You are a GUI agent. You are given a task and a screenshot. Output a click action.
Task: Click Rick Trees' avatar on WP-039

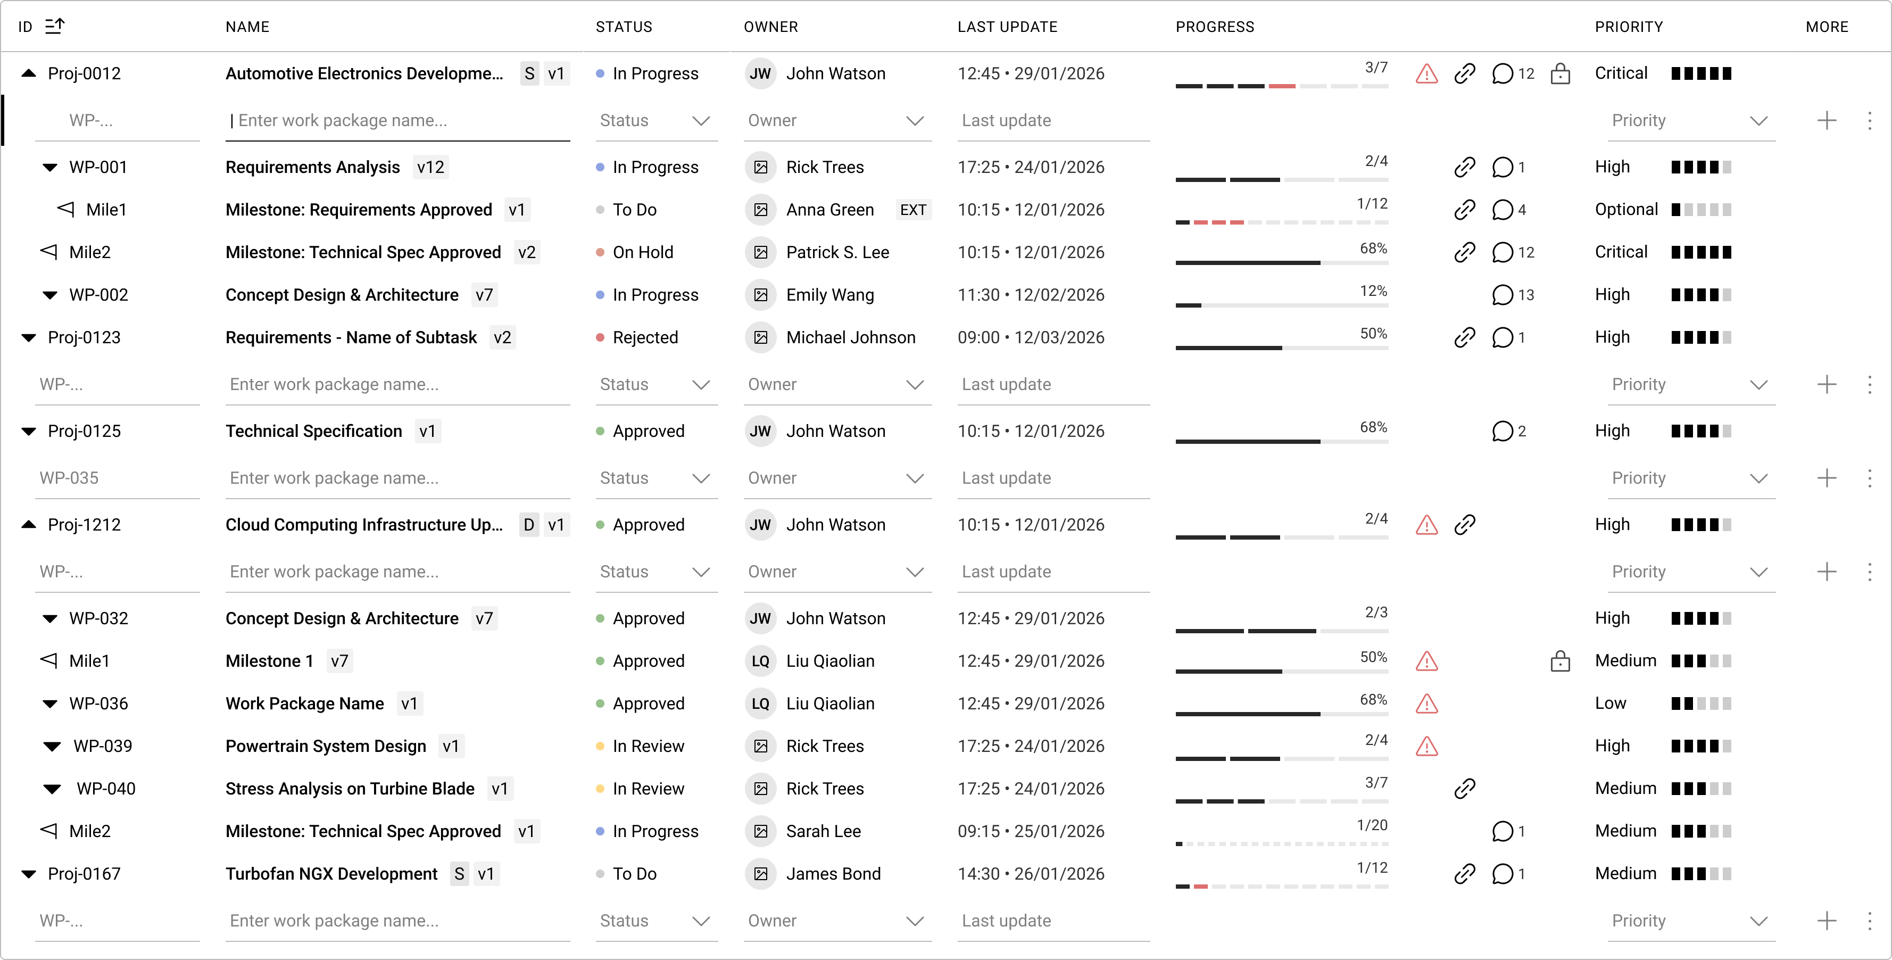tap(761, 746)
